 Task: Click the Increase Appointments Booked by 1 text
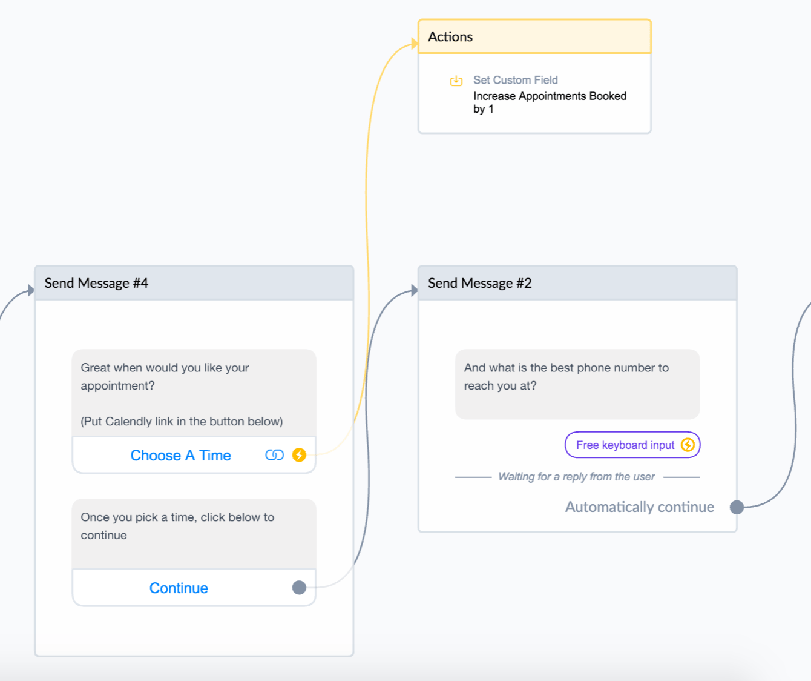(550, 102)
